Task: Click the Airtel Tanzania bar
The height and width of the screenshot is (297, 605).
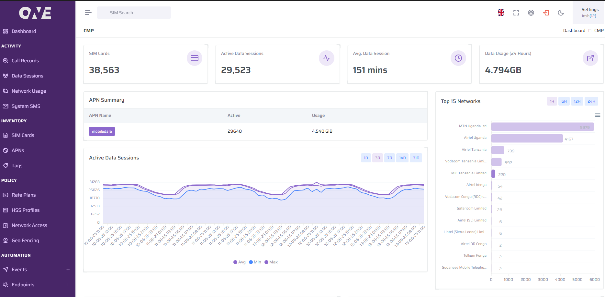Action: point(498,150)
